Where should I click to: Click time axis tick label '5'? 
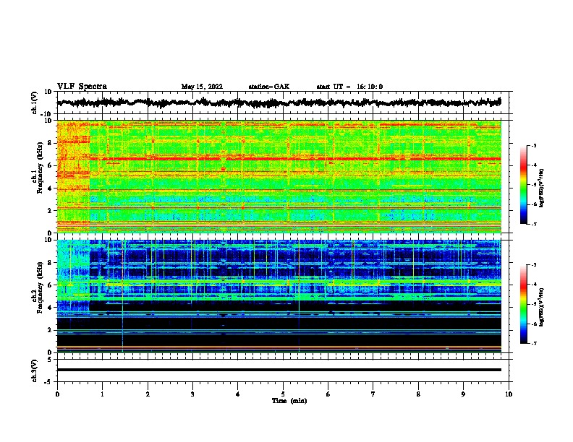point(283,394)
